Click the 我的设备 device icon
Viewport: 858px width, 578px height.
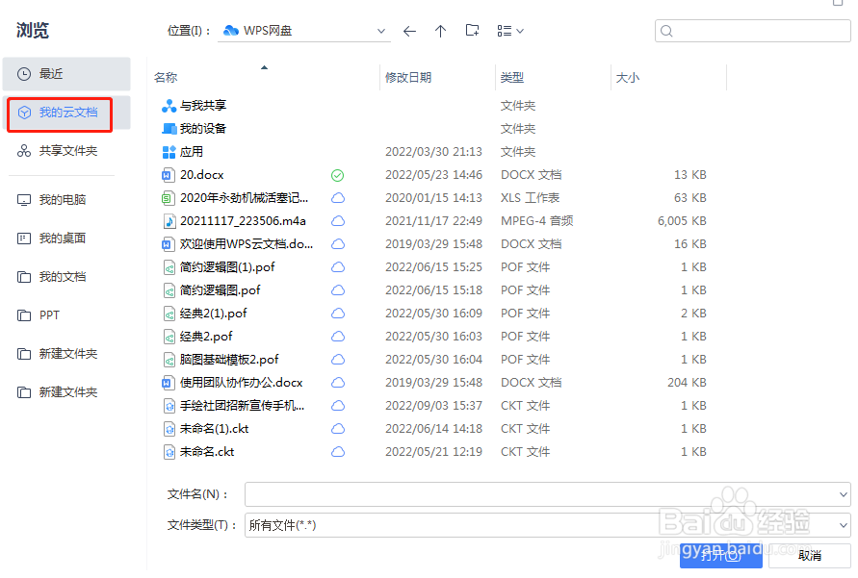click(x=169, y=129)
